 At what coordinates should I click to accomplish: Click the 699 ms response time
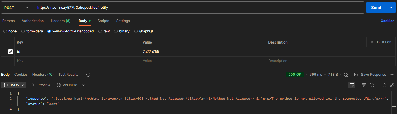(x=316, y=75)
